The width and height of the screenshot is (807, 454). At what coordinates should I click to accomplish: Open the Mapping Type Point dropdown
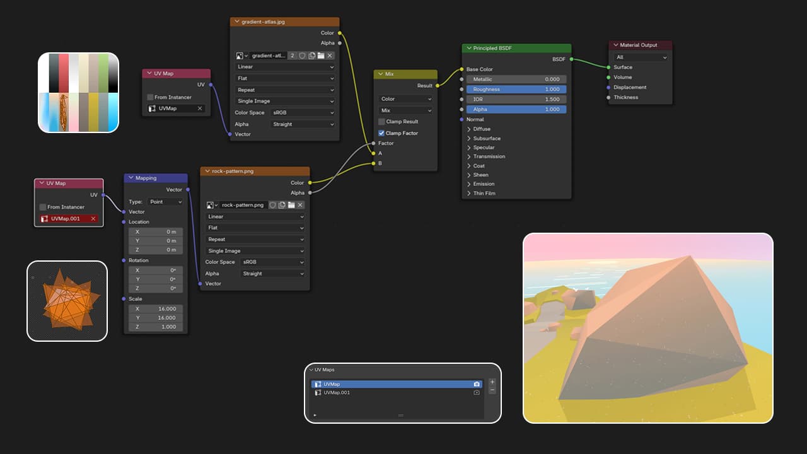[x=165, y=202]
